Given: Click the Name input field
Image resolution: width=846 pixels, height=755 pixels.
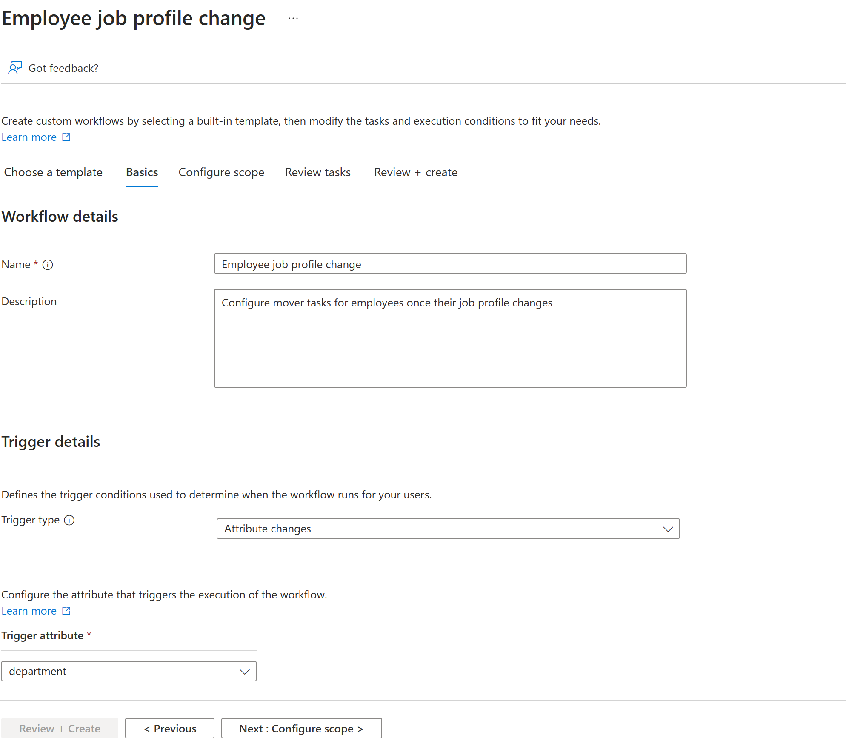Looking at the screenshot, I should [449, 263].
